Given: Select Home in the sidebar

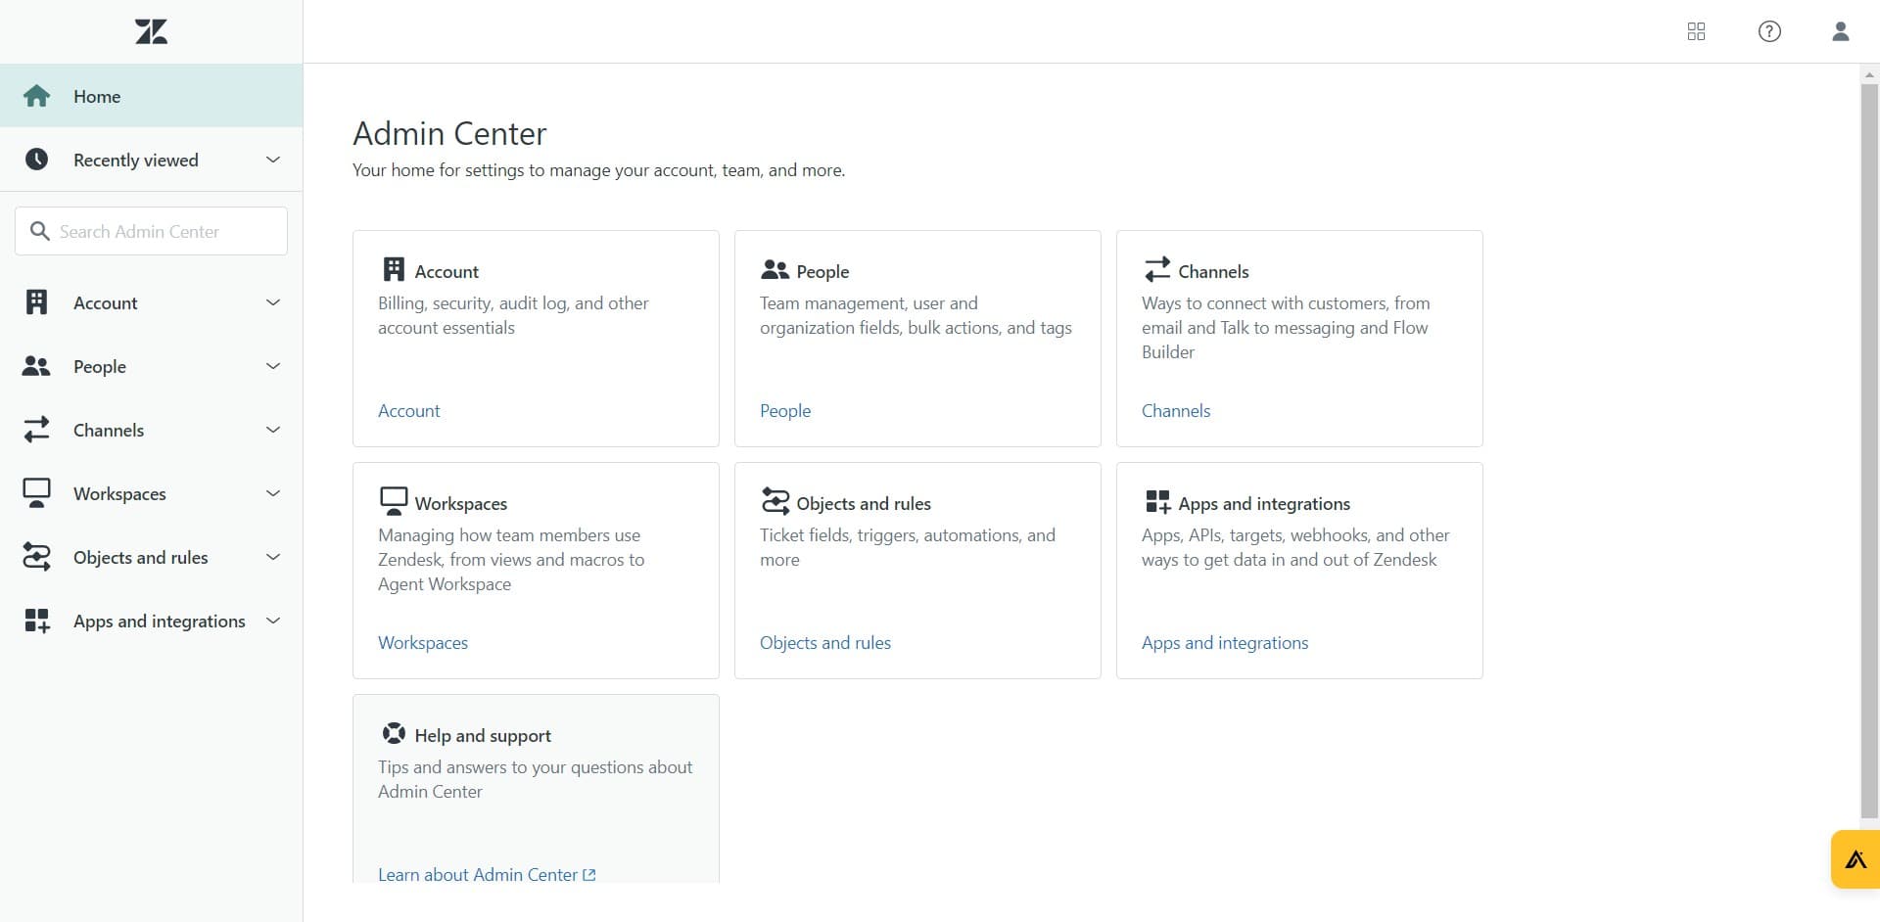Looking at the screenshot, I should [x=96, y=96].
